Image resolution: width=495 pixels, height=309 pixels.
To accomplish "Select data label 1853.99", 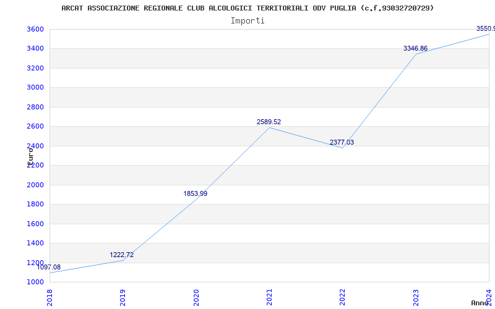I will (x=196, y=193).
